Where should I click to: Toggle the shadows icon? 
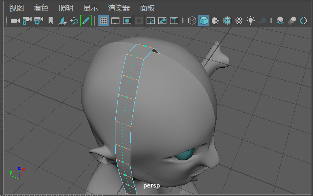[x=262, y=21]
